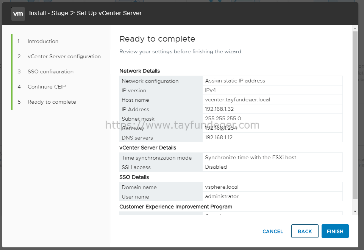Viewport: 364px width, 250px height.
Task: Select the 'Assign static IP address' value
Action: tap(235, 81)
